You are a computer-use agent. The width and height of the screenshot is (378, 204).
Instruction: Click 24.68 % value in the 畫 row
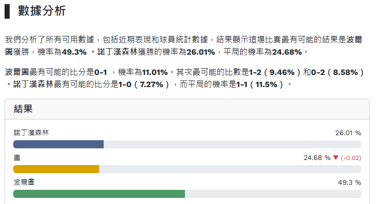click(x=317, y=157)
